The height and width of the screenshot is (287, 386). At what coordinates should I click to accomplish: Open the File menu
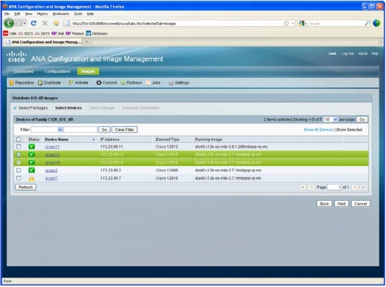click(x=7, y=14)
